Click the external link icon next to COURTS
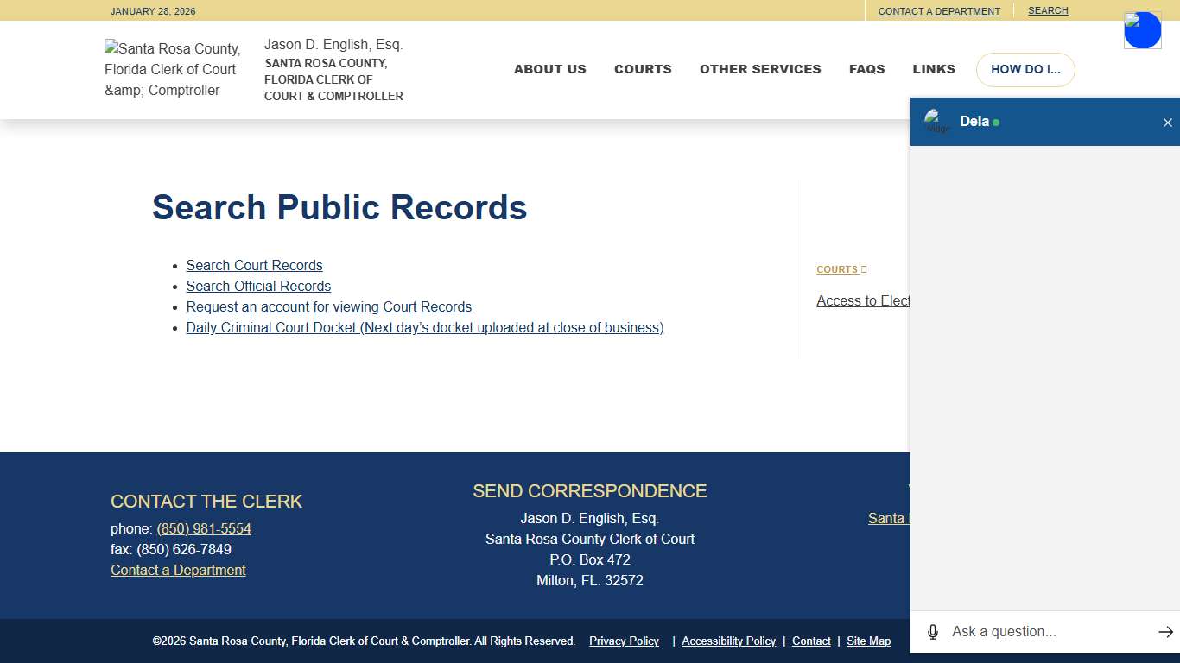1180x663 pixels. 865,268
